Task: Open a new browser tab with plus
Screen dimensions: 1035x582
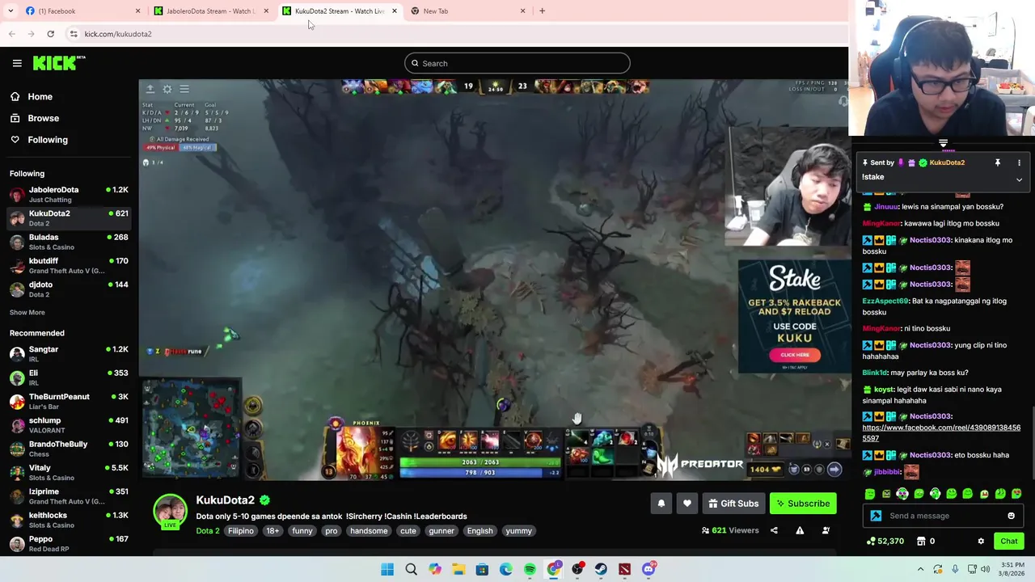Action: pos(542,11)
